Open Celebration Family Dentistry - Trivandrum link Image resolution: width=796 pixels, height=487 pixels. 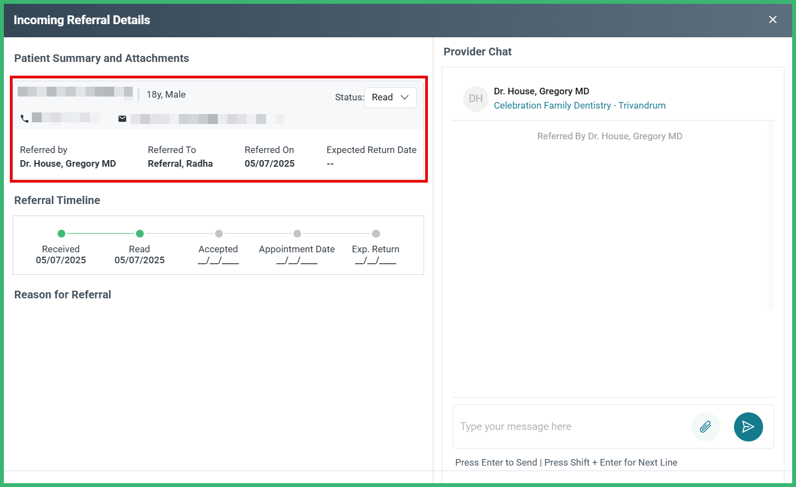[x=580, y=105]
